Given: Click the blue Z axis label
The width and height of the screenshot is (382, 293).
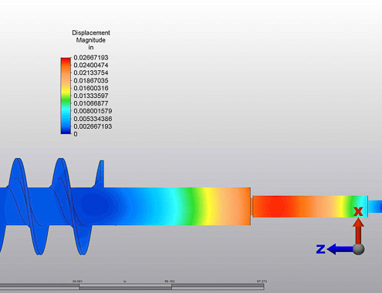Looking at the screenshot, I should (321, 249).
